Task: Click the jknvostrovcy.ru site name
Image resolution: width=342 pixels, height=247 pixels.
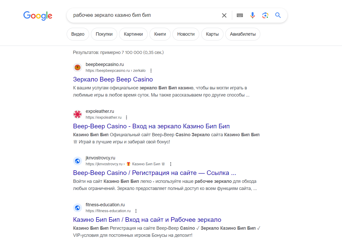Action: pos(100,158)
